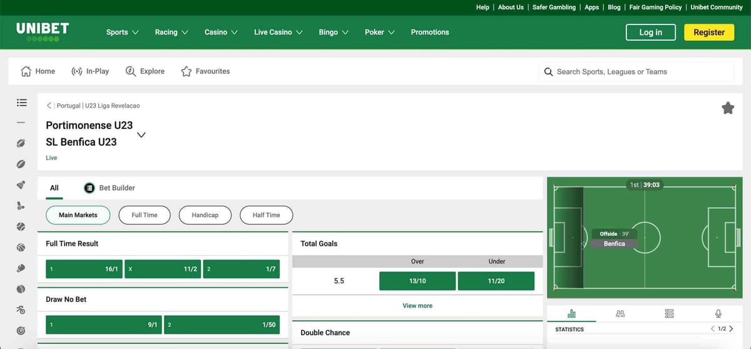
Task: Select Half Time filter chip
Action: (x=267, y=215)
